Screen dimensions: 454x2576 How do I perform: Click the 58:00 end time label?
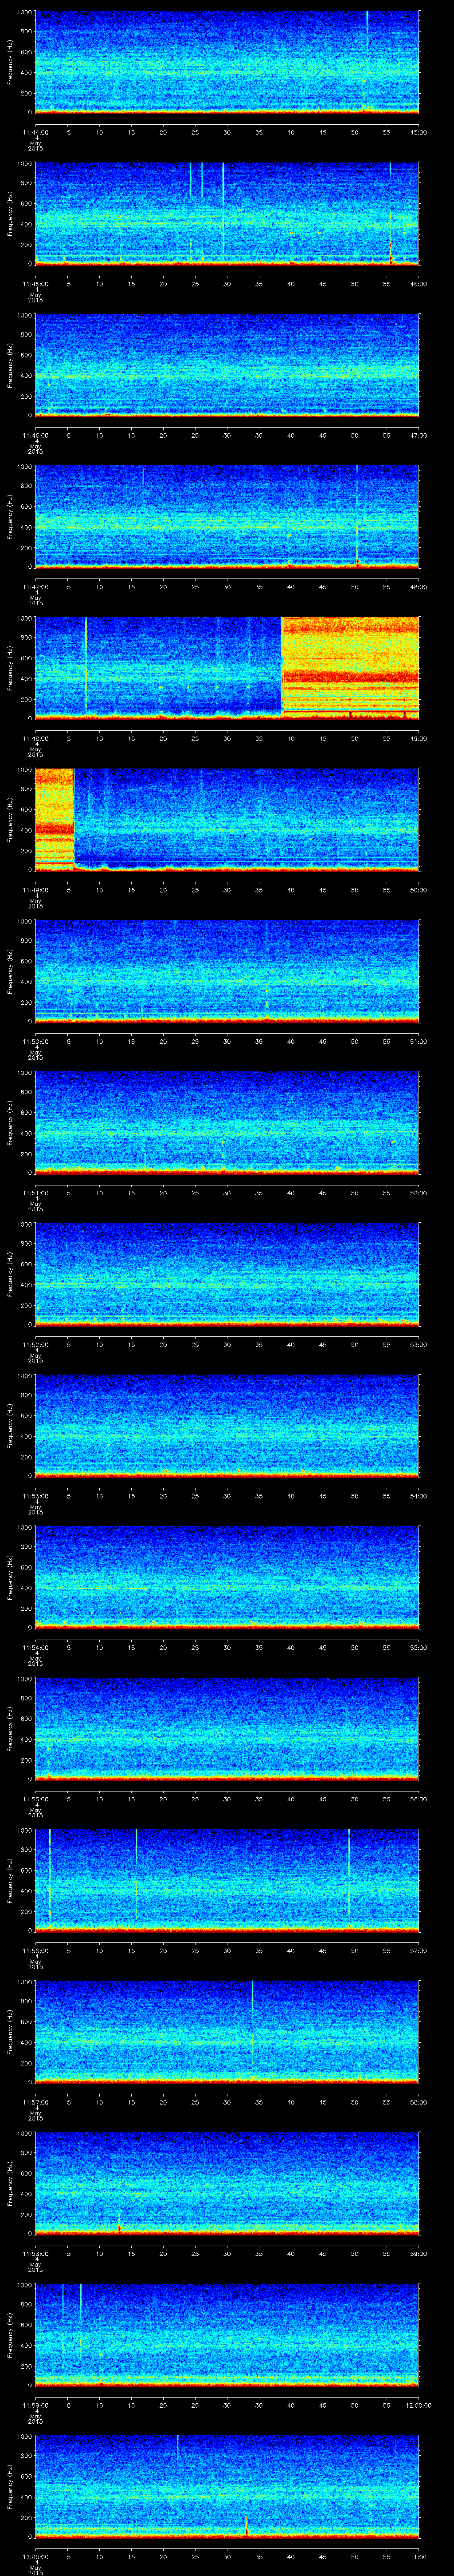click(418, 2101)
